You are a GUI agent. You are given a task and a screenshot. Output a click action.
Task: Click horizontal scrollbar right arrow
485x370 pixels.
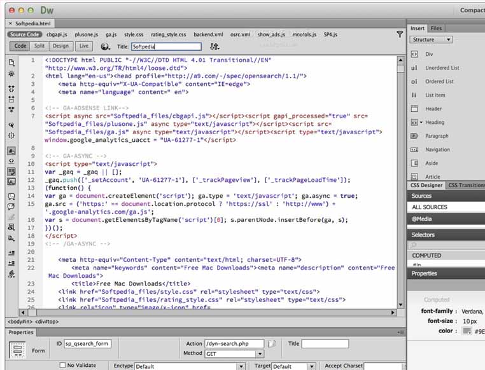click(x=393, y=313)
